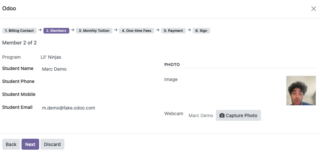
Task: Open the 6. Sign step
Action: click(x=201, y=31)
